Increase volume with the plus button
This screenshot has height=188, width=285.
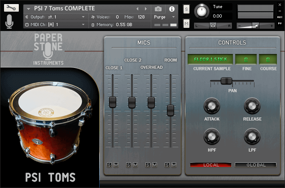click(272, 26)
